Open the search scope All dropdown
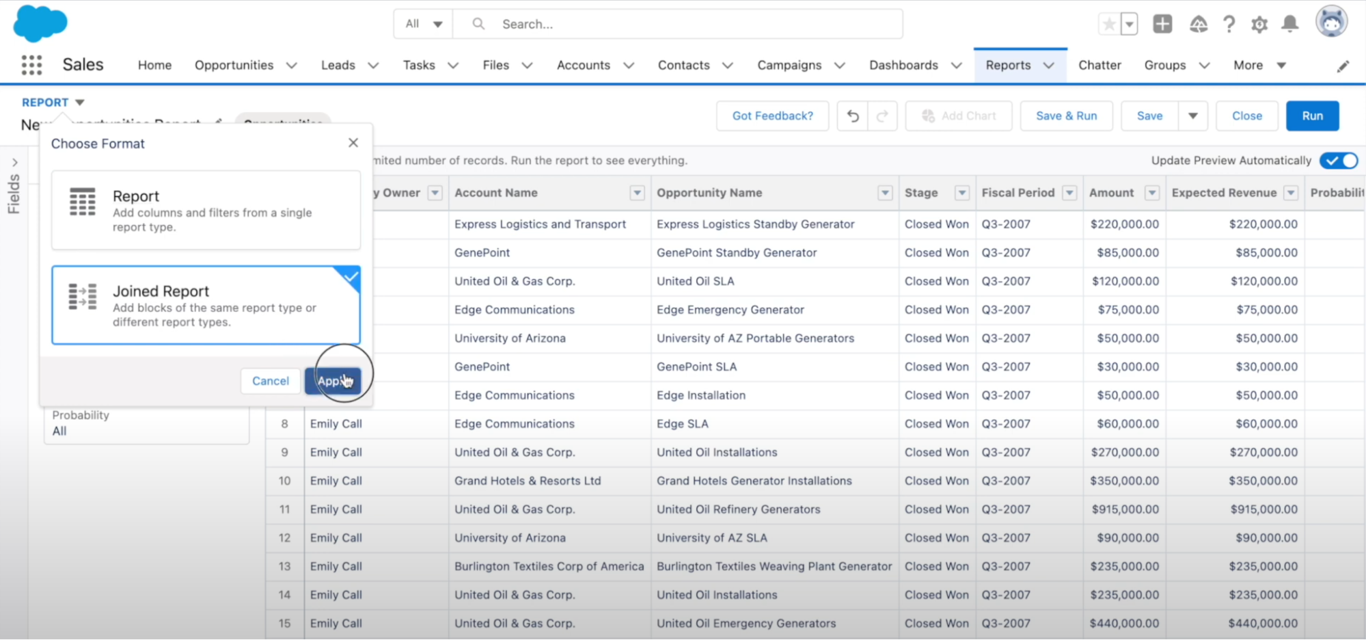Image resolution: width=1366 pixels, height=640 pixels. (x=422, y=23)
